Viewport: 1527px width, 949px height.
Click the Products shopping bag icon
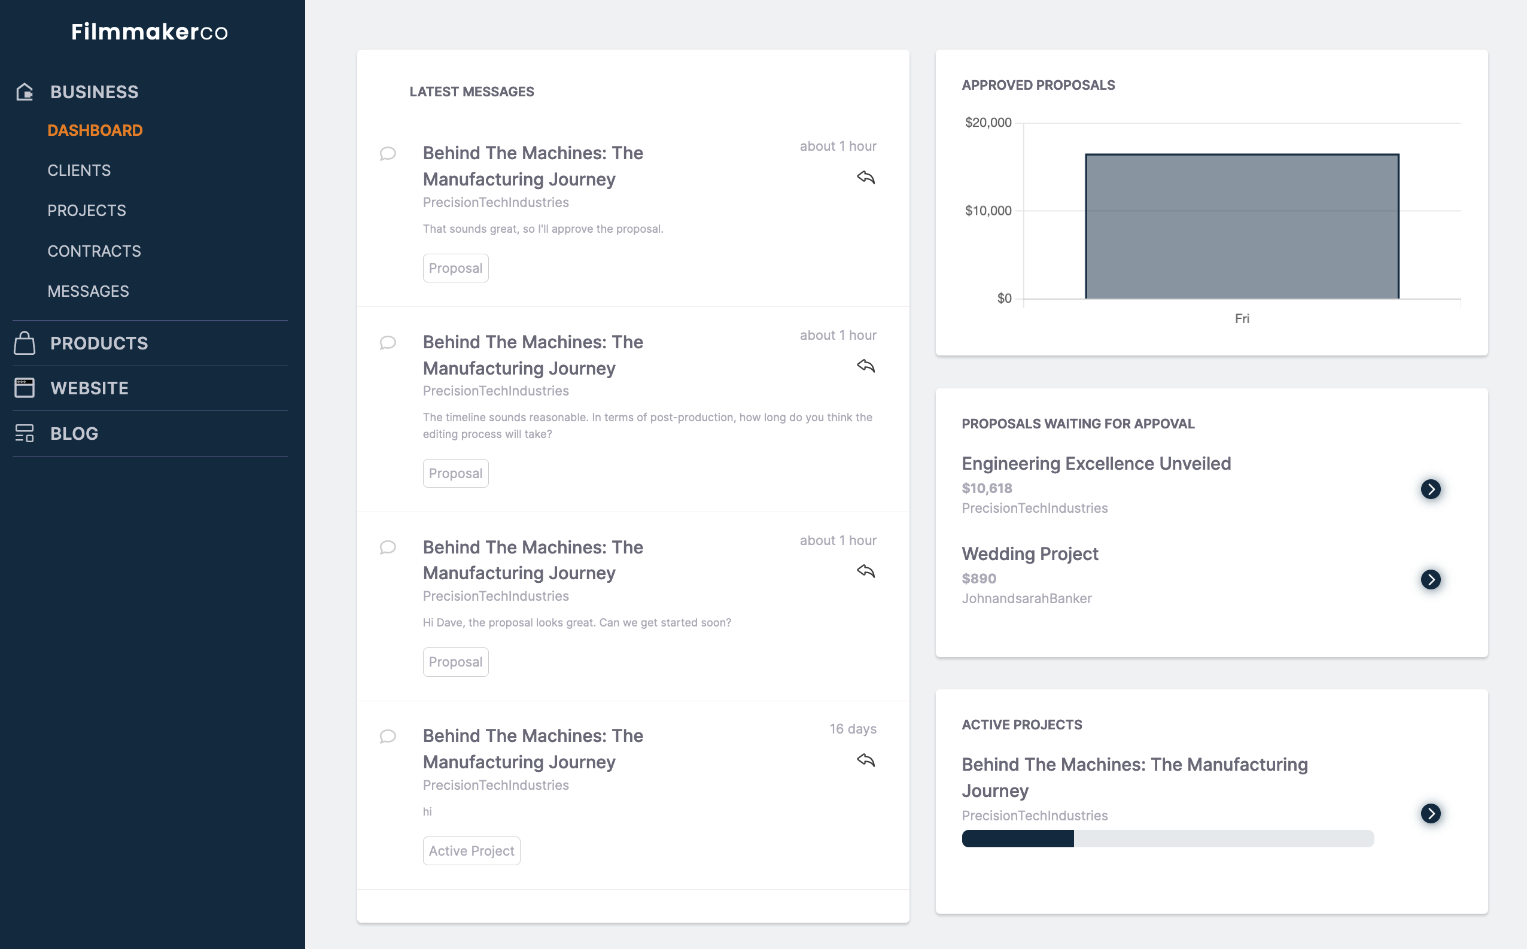click(25, 343)
